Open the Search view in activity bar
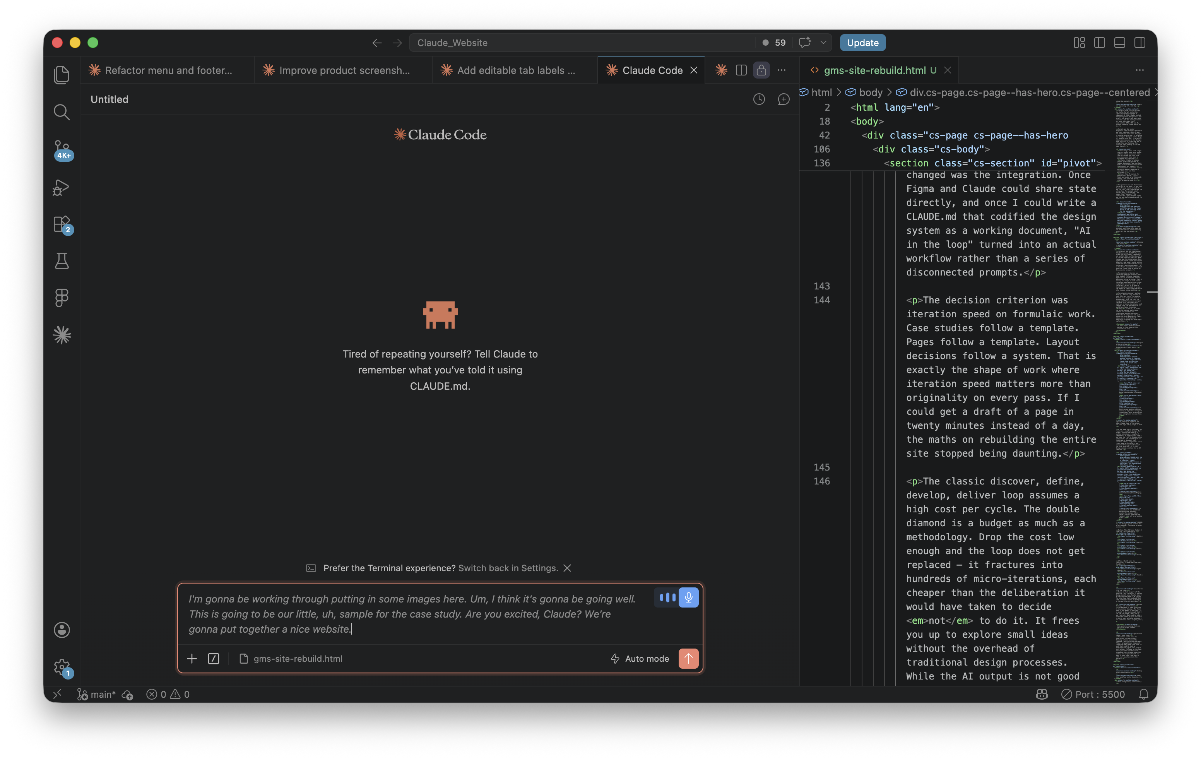The image size is (1201, 760). [62, 112]
